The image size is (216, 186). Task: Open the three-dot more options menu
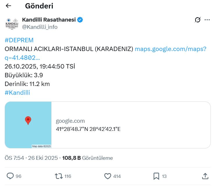(207, 20)
